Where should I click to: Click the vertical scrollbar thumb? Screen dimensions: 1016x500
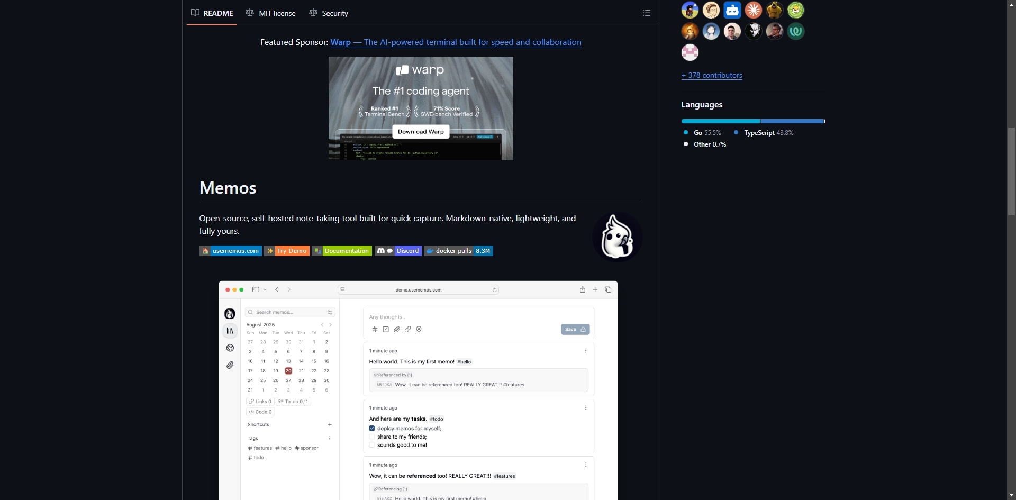point(1011,171)
